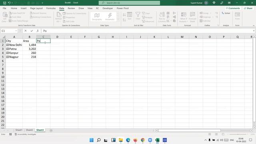Screen dimensions: 256x144
Task: Click the horizontal scrollbar
Action: point(189,130)
